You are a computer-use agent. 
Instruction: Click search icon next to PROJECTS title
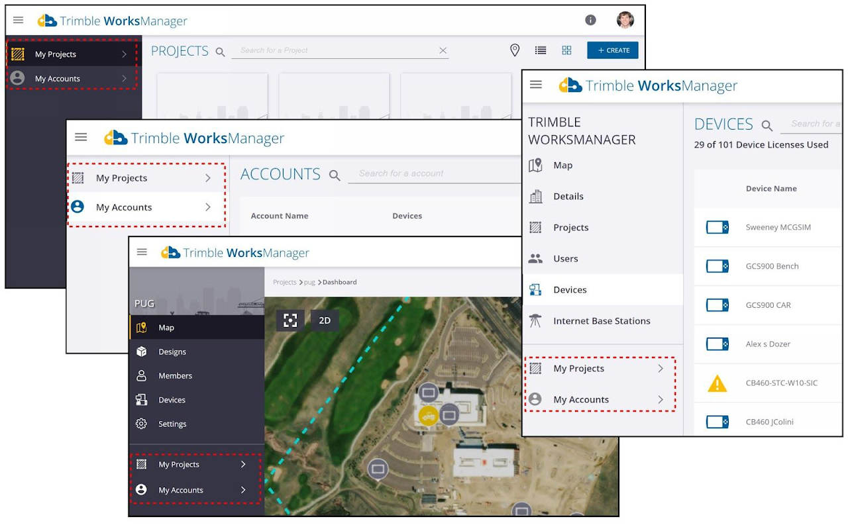tap(220, 52)
